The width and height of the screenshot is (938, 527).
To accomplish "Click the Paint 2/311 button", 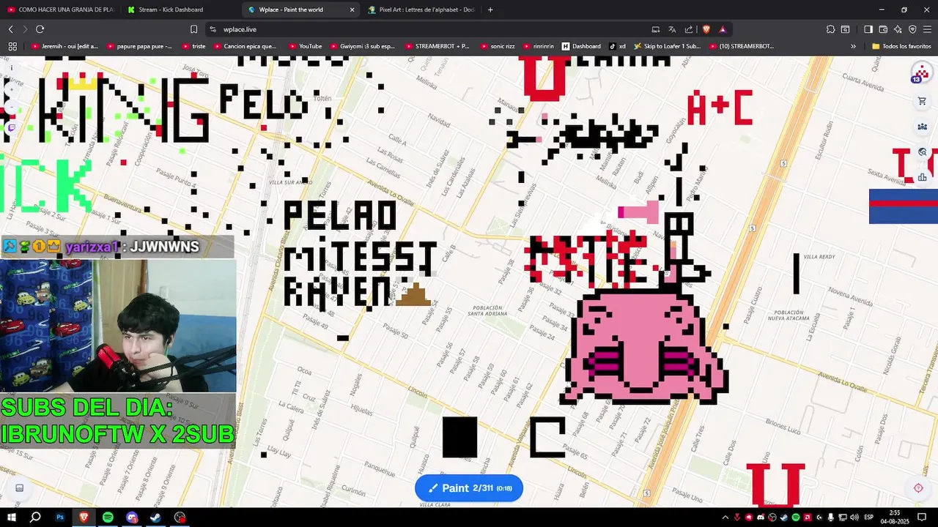I will coord(469,488).
